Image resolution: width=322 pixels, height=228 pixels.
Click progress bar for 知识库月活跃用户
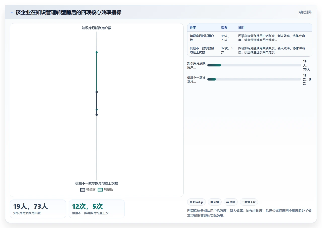[x=254, y=65]
